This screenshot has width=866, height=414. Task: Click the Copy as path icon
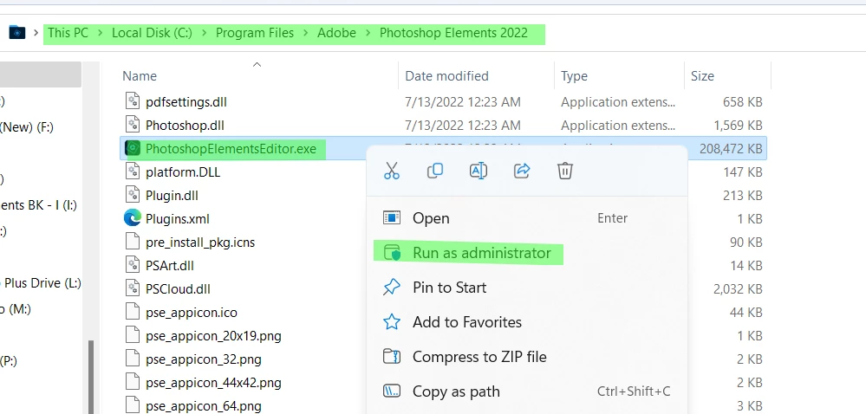click(x=392, y=391)
